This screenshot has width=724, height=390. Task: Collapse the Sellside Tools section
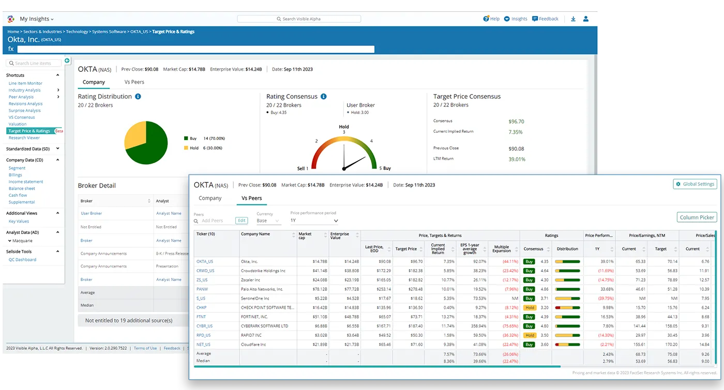click(x=58, y=252)
